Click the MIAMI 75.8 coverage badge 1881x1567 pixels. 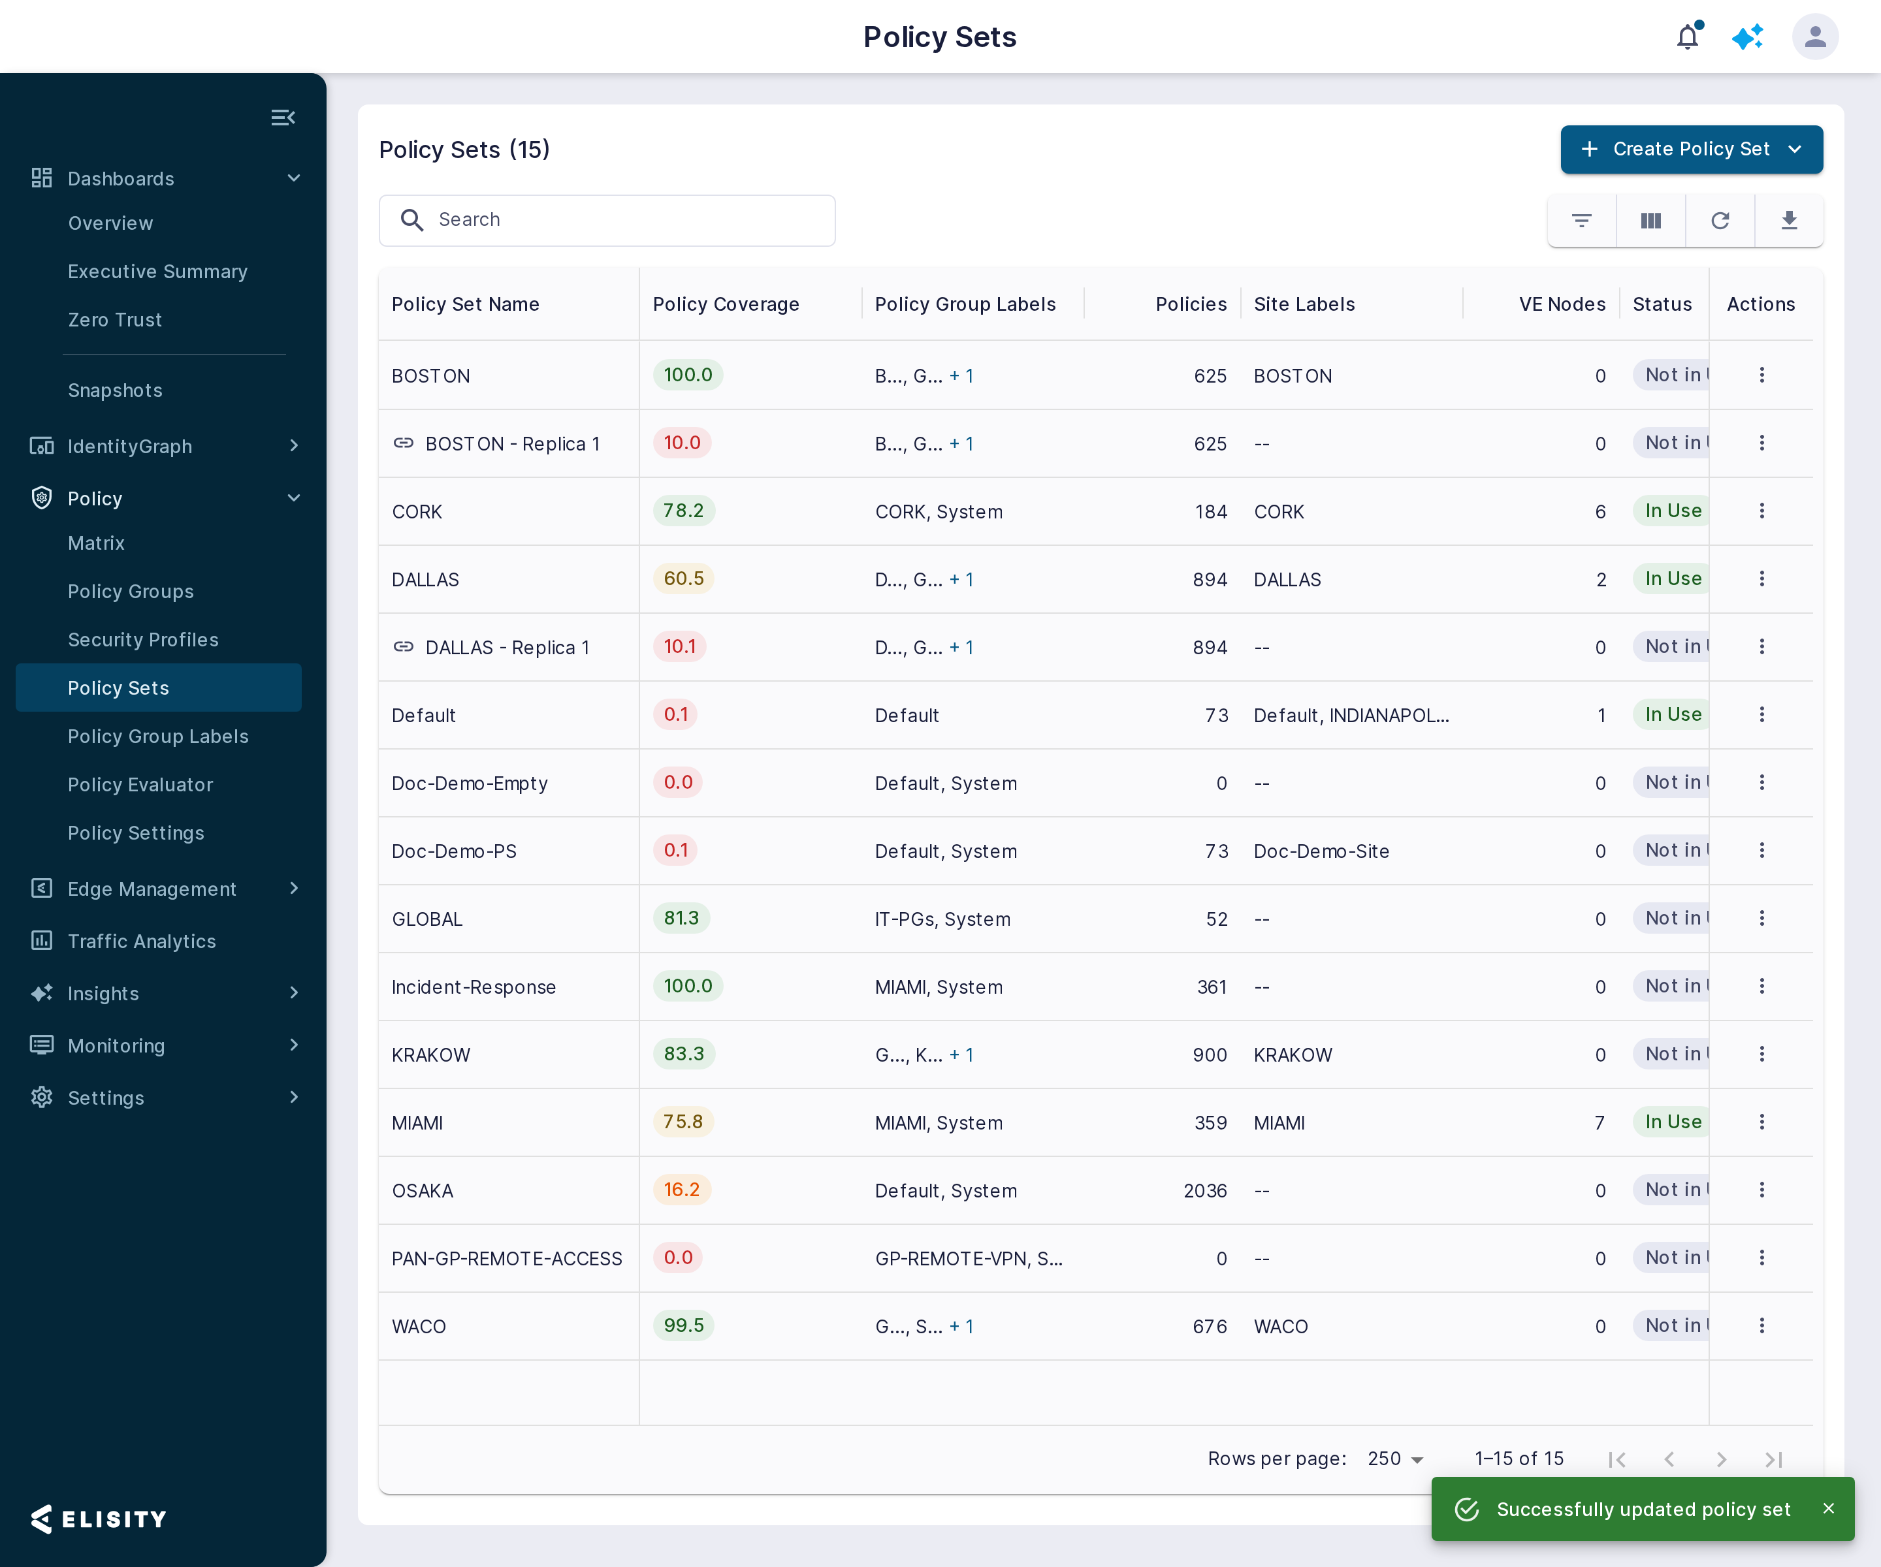pyautogui.click(x=683, y=1122)
